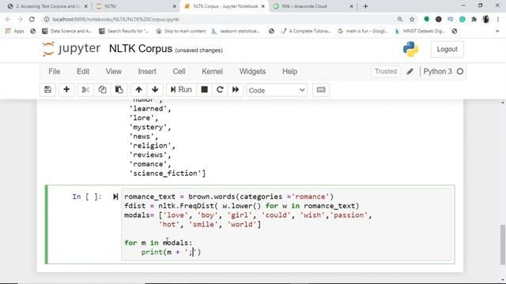Open Chrome three-dot menu

(498, 19)
